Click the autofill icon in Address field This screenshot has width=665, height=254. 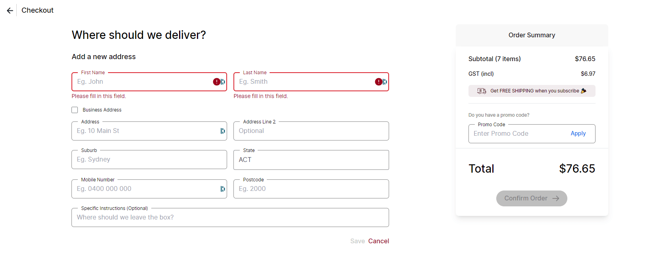(223, 131)
